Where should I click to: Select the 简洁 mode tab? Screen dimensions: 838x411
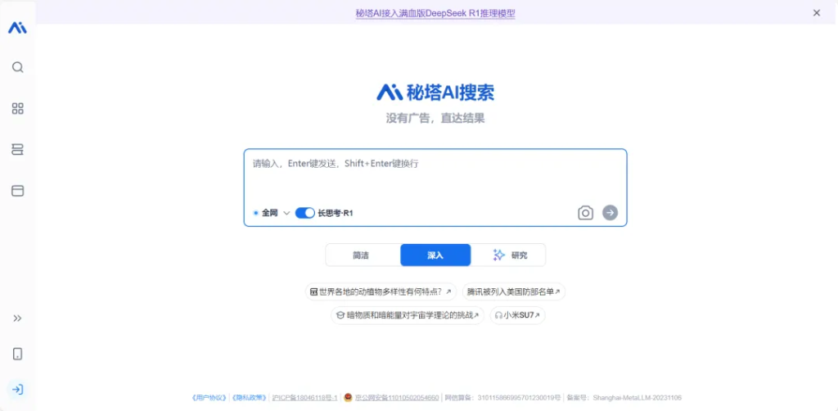(363, 255)
